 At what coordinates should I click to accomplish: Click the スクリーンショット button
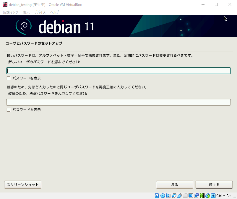pos(23,185)
